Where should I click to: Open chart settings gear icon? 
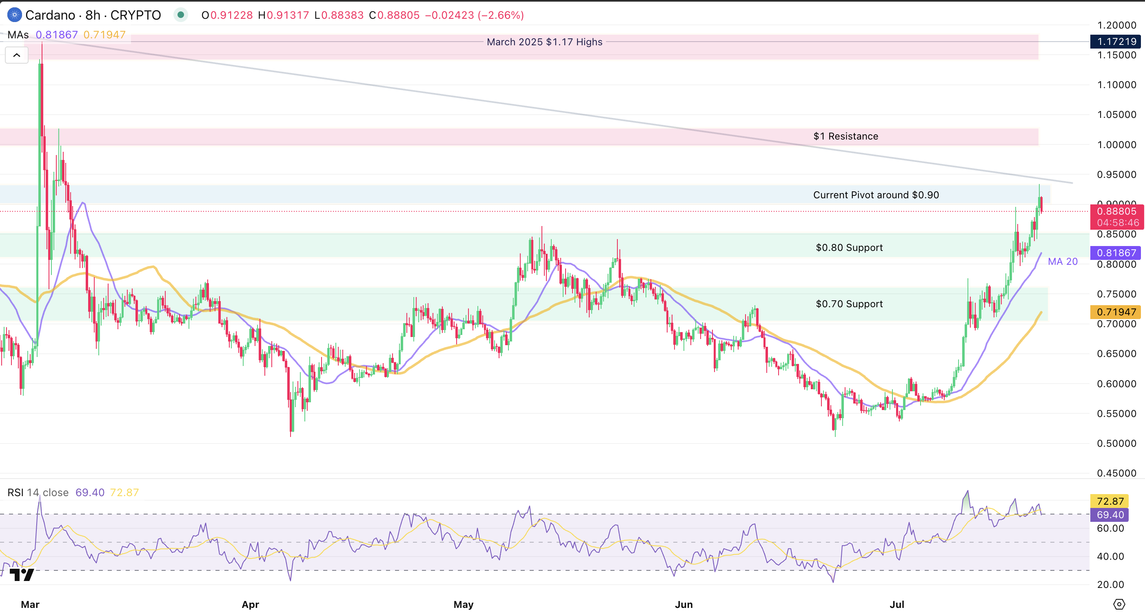click(1119, 604)
